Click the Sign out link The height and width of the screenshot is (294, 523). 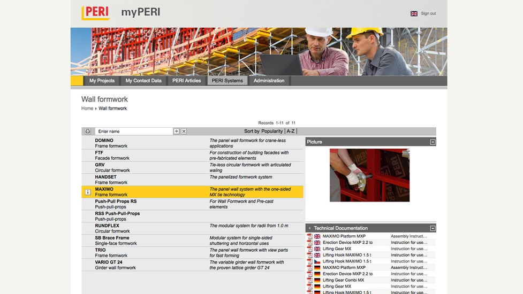pos(428,13)
